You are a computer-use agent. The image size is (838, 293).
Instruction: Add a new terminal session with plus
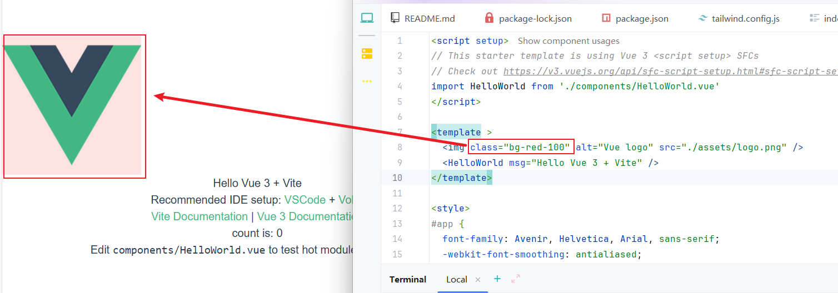click(497, 279)
